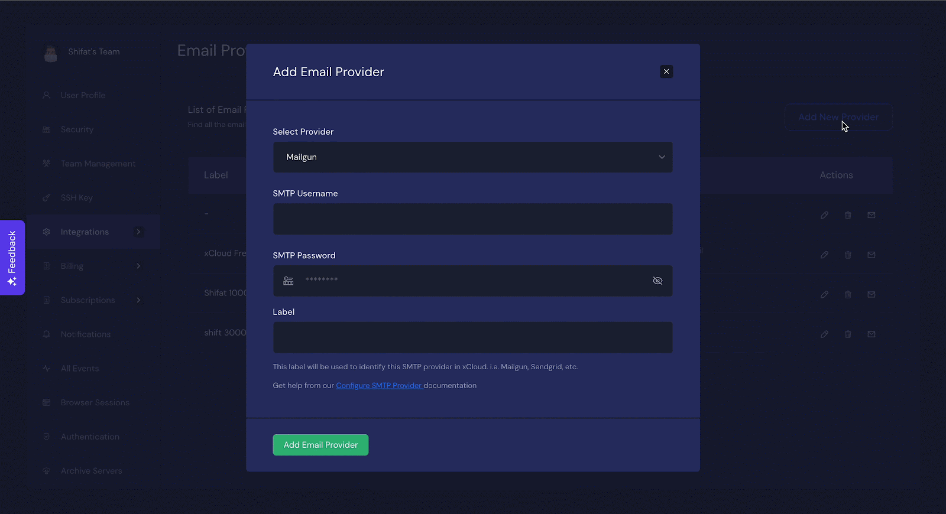
Task: Expand the Integrations sidebar chevron
Action: coord(138,232)
